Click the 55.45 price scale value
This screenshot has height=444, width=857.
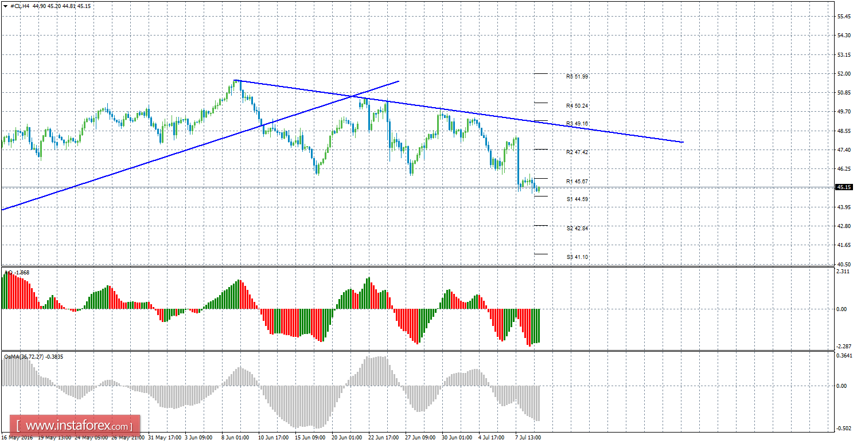tap(844, 17)
